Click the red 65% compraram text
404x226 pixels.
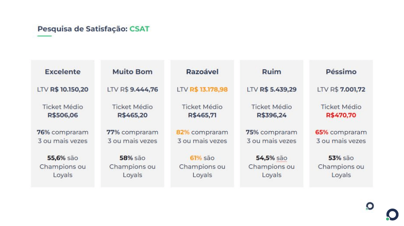pyautogui.click(x=341, y=133)
